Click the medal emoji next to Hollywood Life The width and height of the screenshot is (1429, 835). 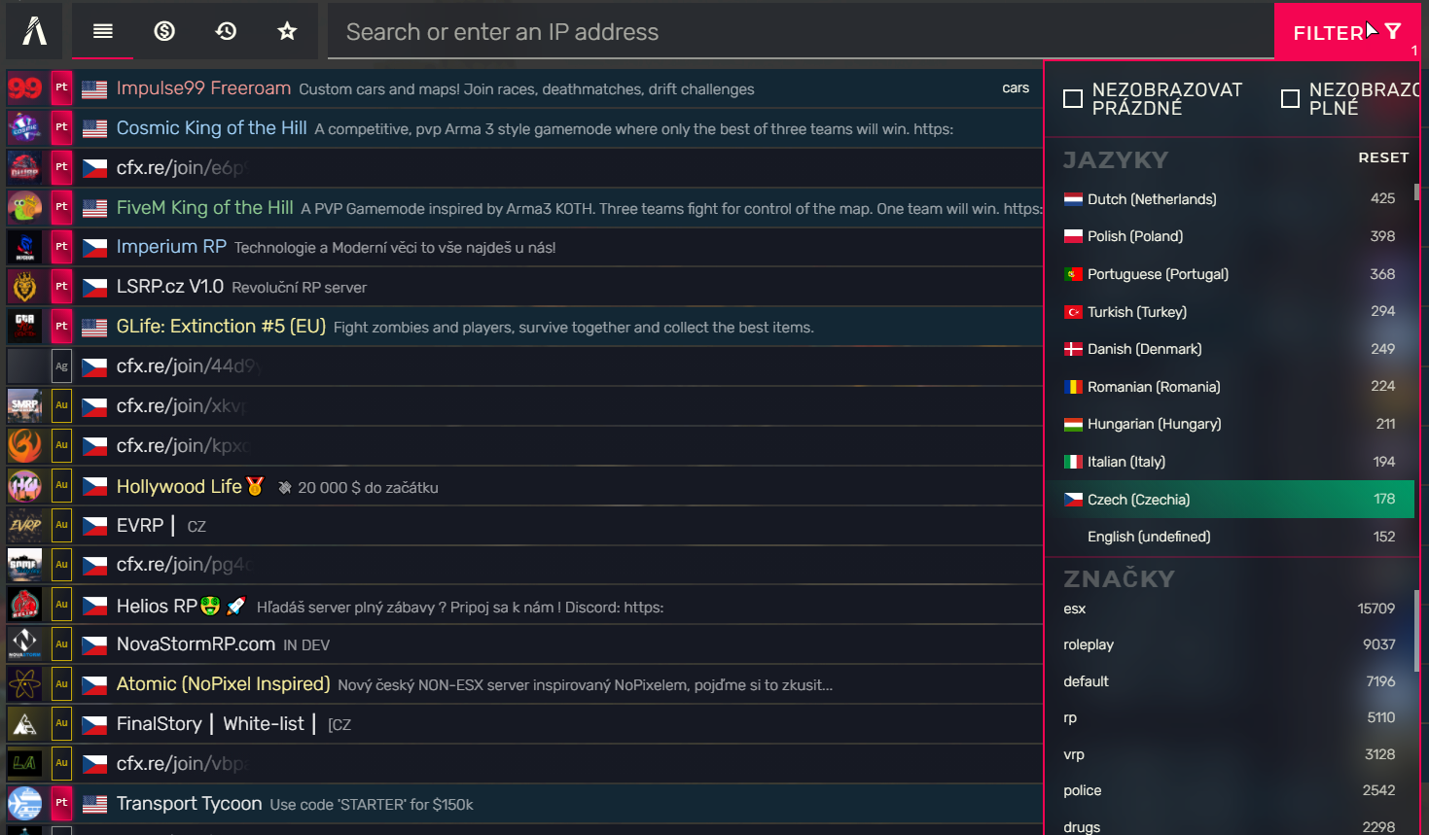[251, 486]
